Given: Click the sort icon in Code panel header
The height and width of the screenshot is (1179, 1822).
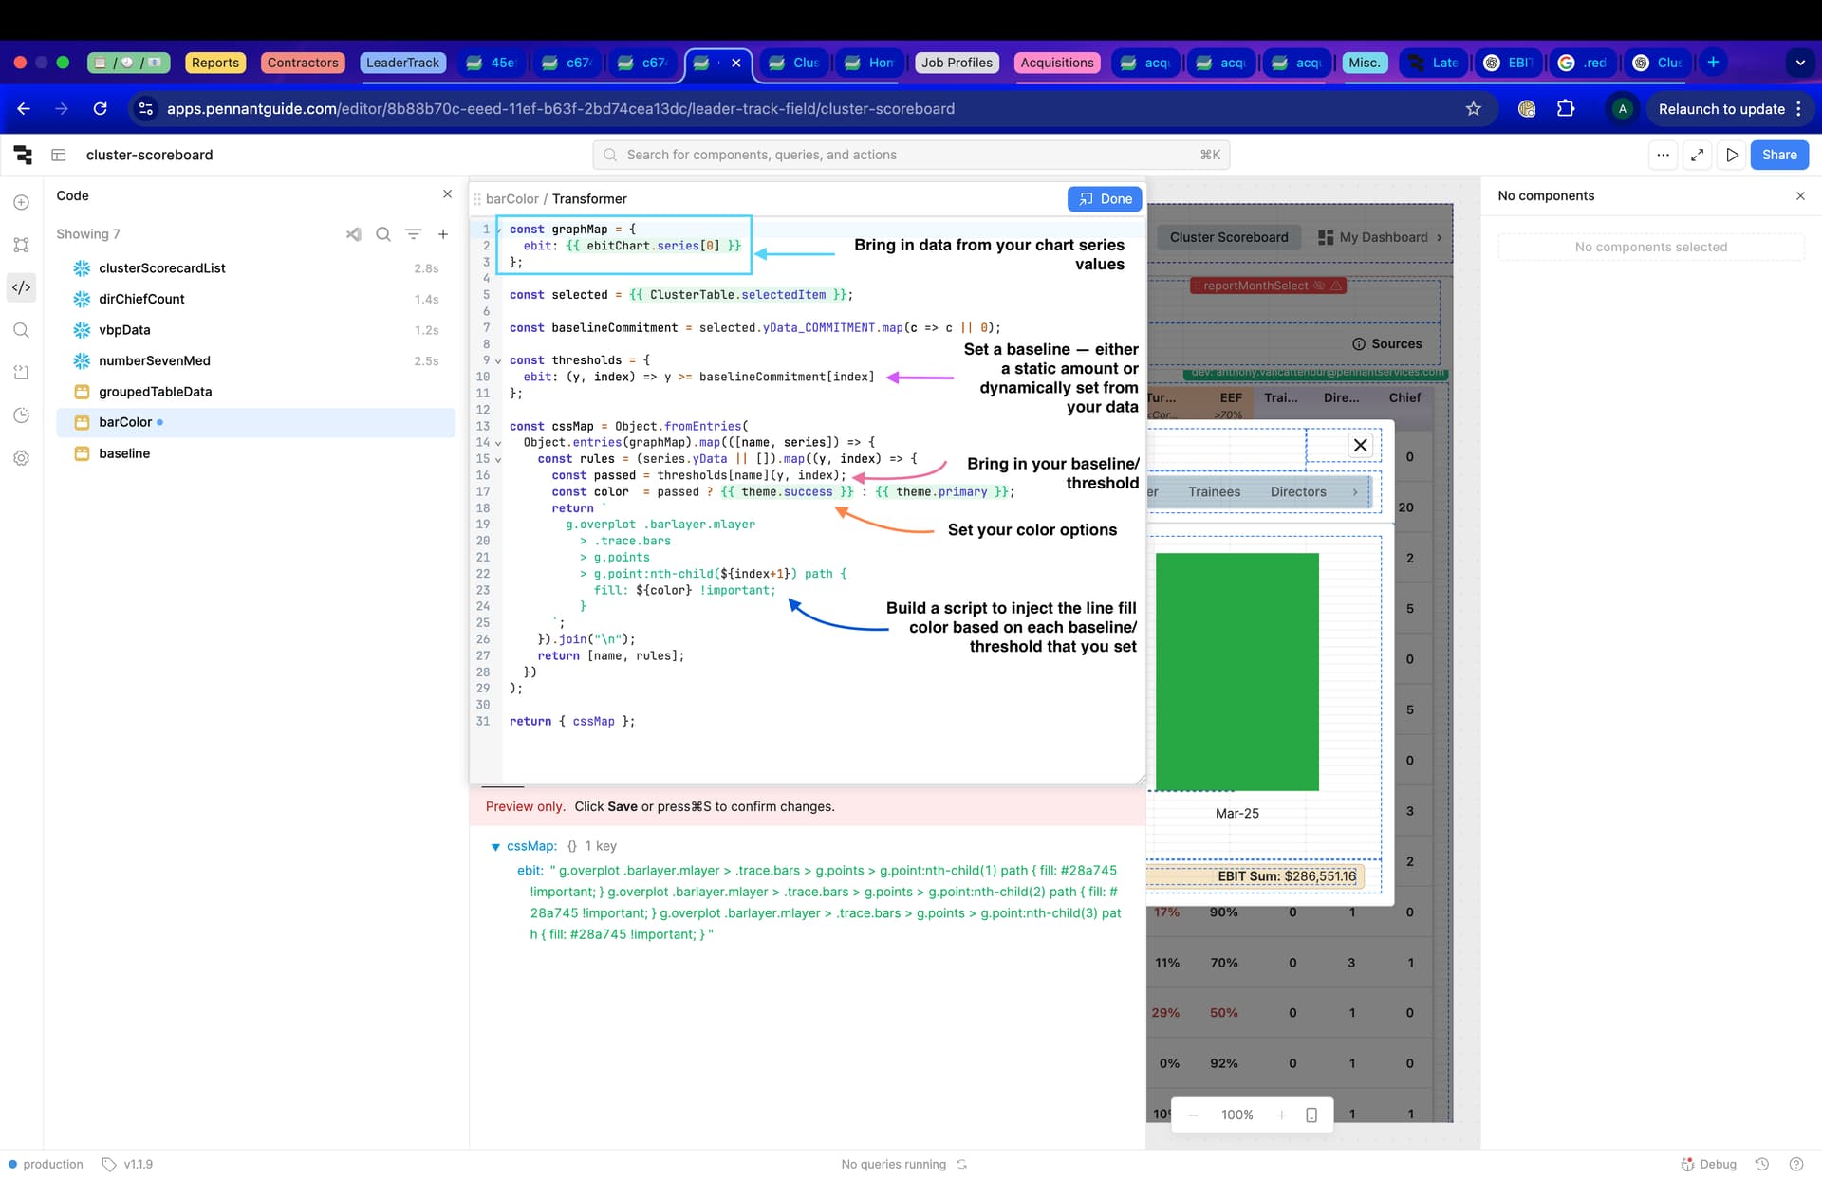Looking at the screenshot, I should 353,233.
